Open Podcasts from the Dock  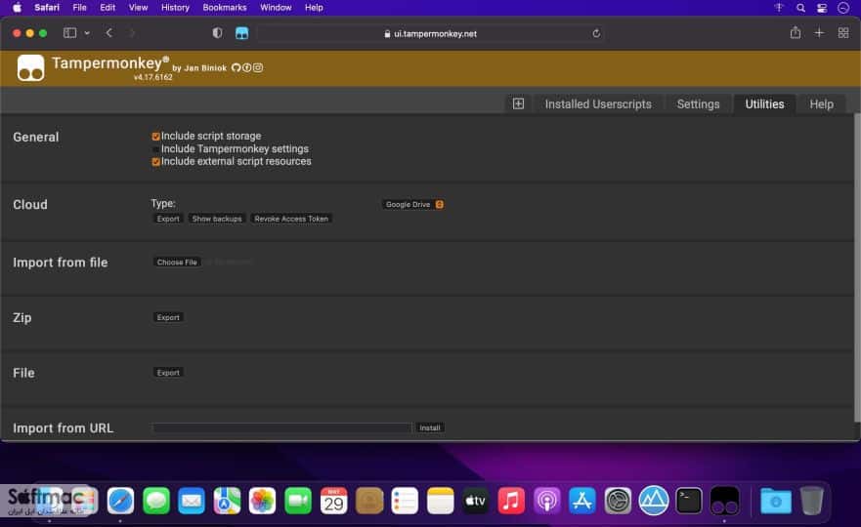click(547, 500)
